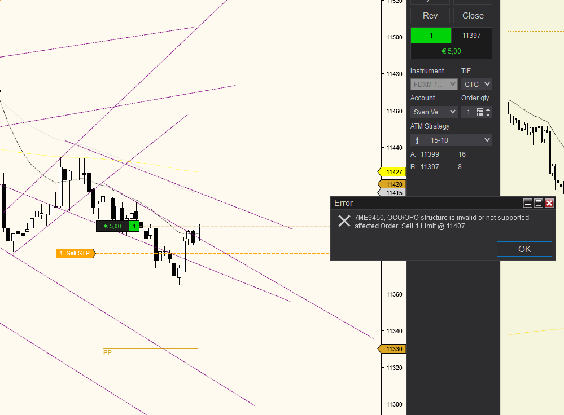This screenshot has width=564, height=415.
Task: Maximize the Error dialog window
Action: [539, 203]
